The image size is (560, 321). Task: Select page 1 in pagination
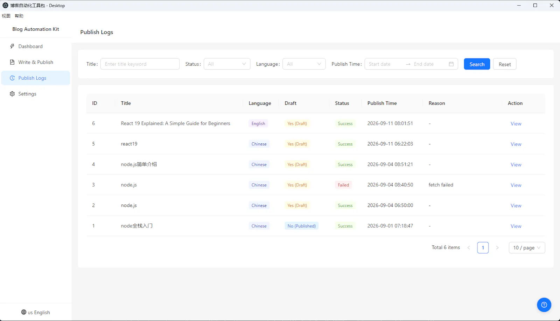coord(483,248)
